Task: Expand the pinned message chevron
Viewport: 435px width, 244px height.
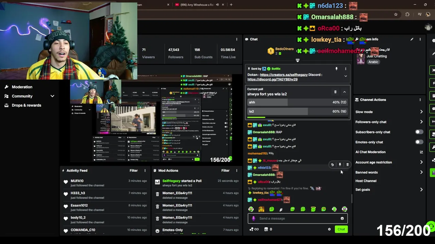Action: [346, 76]
